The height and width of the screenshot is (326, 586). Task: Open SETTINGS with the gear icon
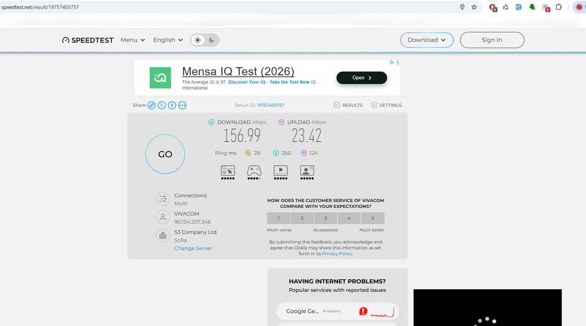pos(386,105)
